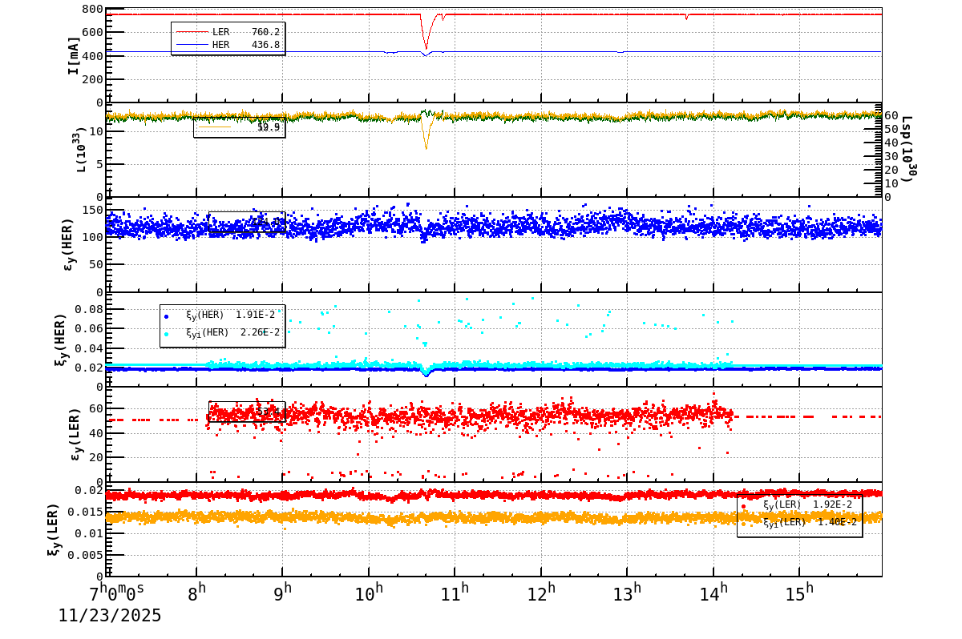Viewport: 962px width, 639px height.
Task: Click the 600 tick on current axis
Action: pos(92,33)
